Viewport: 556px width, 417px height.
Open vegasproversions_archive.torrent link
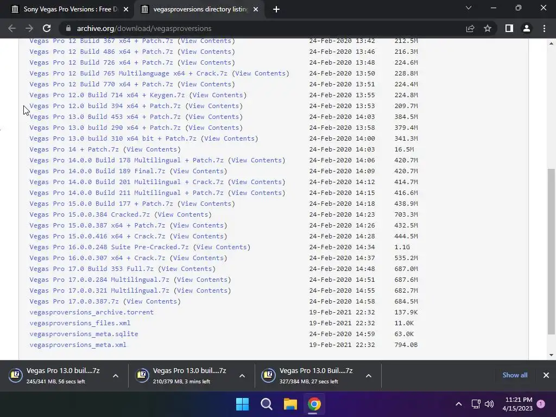[91, 312]
